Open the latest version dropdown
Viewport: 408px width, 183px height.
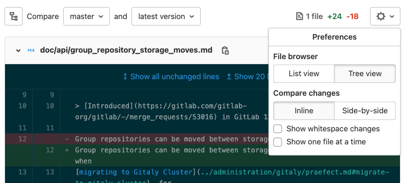coord(166,17)
